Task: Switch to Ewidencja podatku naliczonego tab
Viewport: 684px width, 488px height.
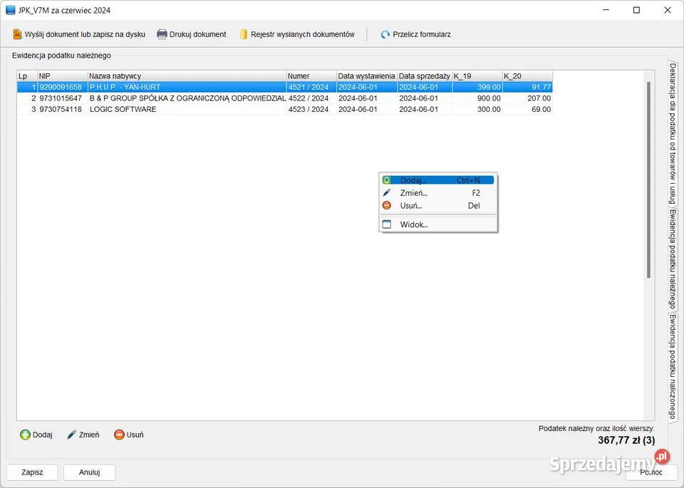Action: (x=672, y=365)
